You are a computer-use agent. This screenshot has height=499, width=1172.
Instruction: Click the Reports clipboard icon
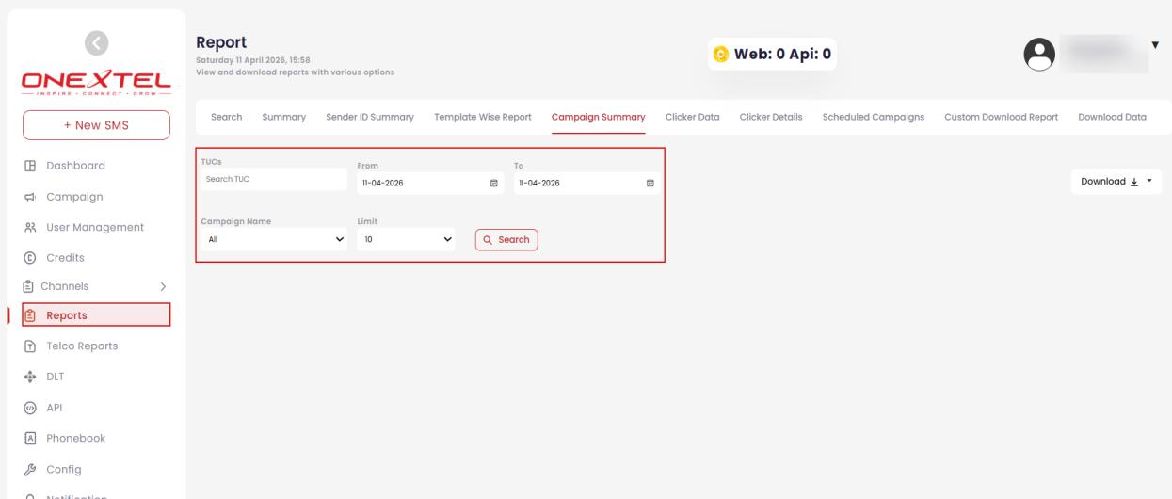31,316
